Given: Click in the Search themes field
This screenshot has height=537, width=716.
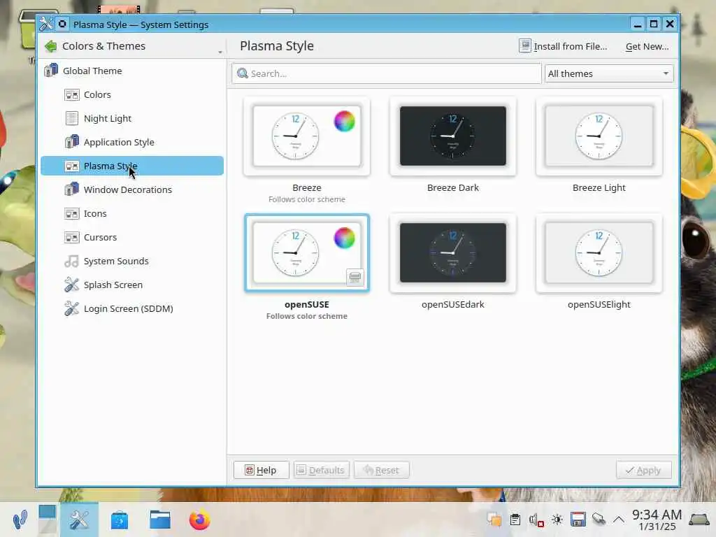Looking at the screenshot, I should coord(386,73).
